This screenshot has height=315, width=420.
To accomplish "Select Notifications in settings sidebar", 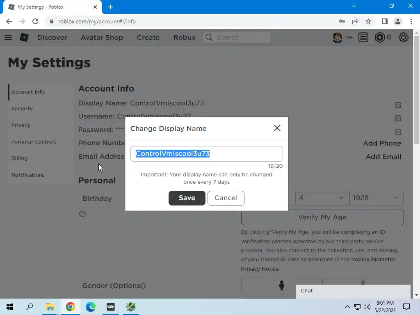I will click(x=28, y=175).
